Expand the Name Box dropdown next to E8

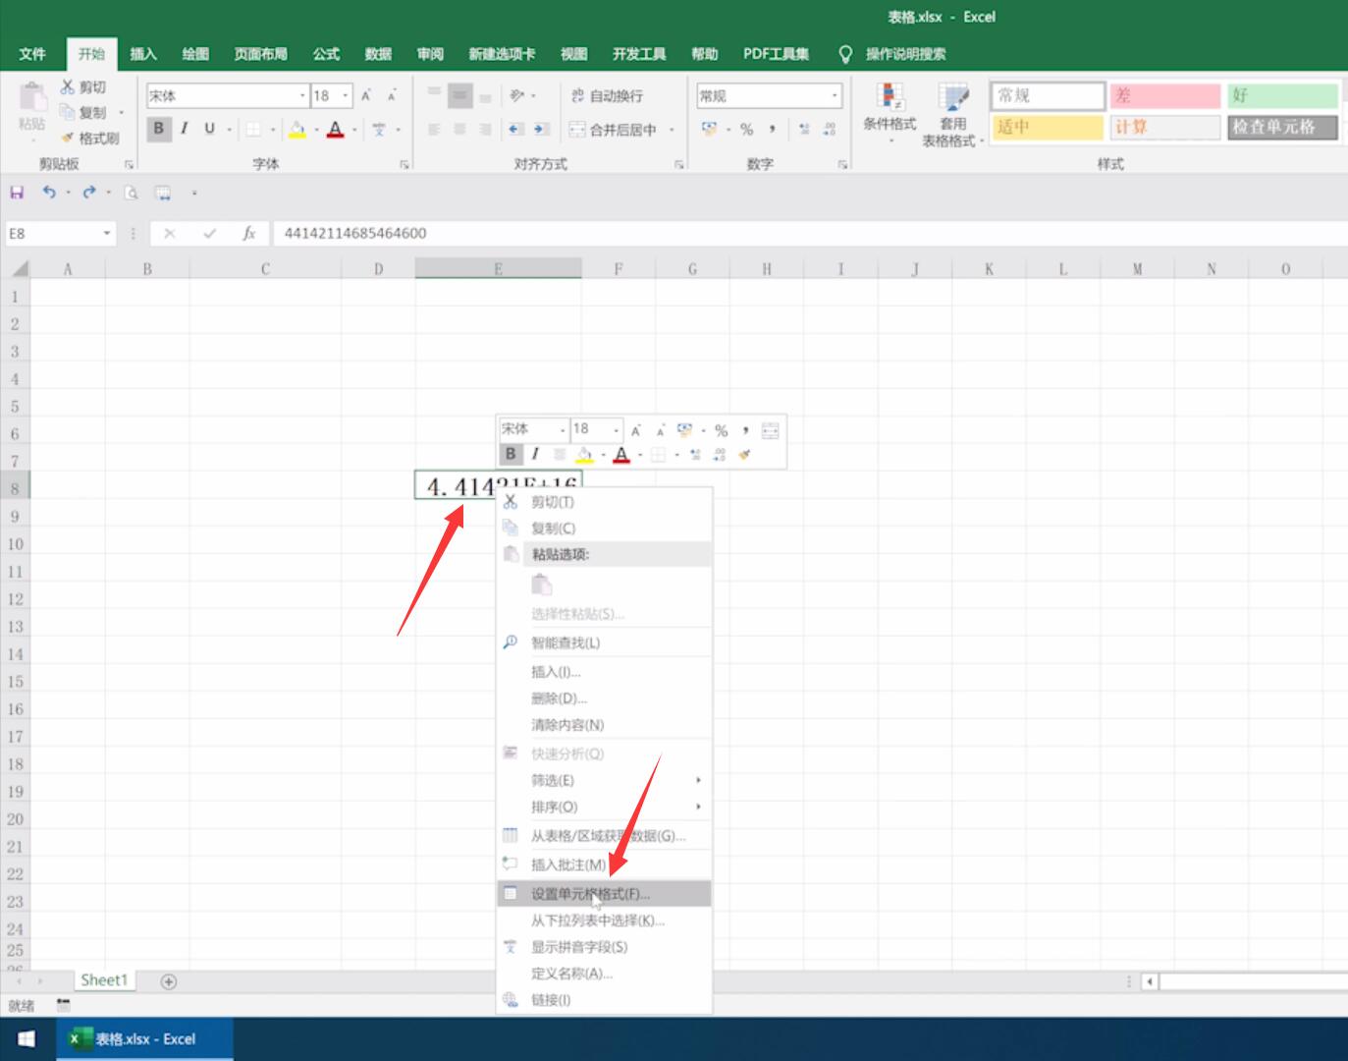pos(107,233)
